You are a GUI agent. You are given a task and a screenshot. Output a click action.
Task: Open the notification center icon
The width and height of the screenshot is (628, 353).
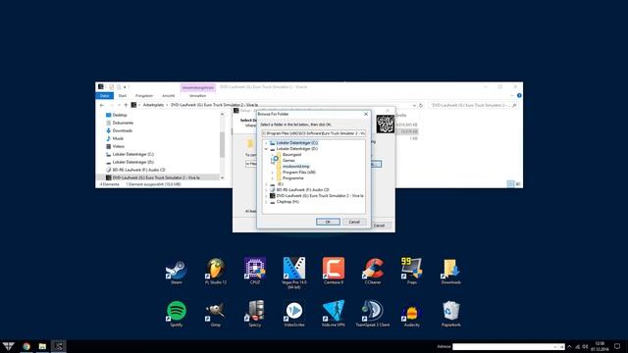click(x=617, y=346)
